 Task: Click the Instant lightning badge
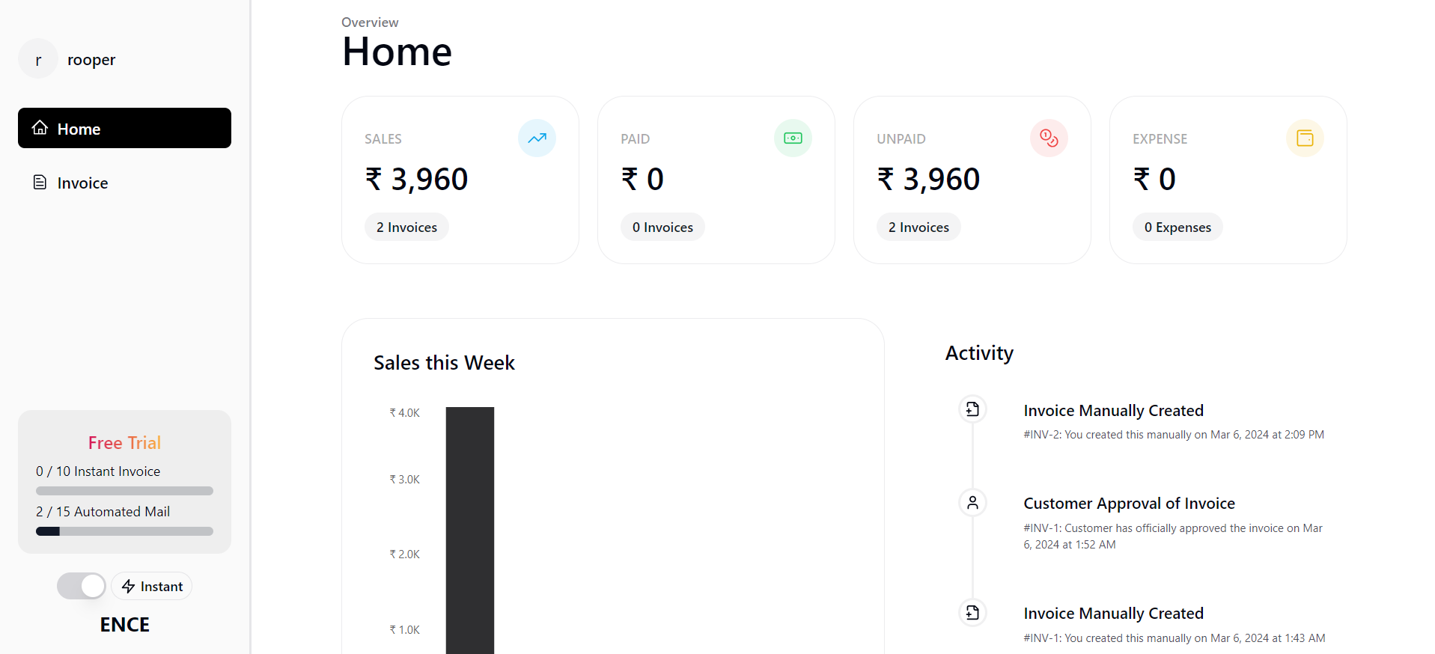point(152,586)
